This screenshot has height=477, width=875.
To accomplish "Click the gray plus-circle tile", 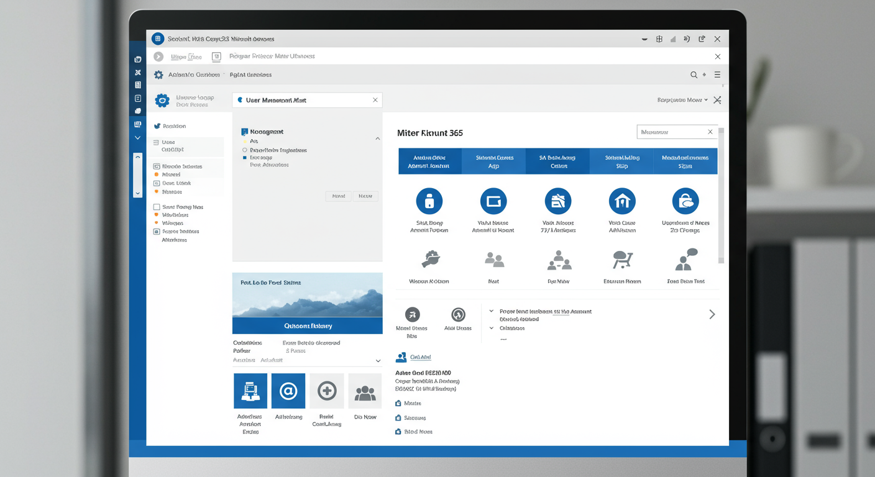I will (x=327, y=391).
